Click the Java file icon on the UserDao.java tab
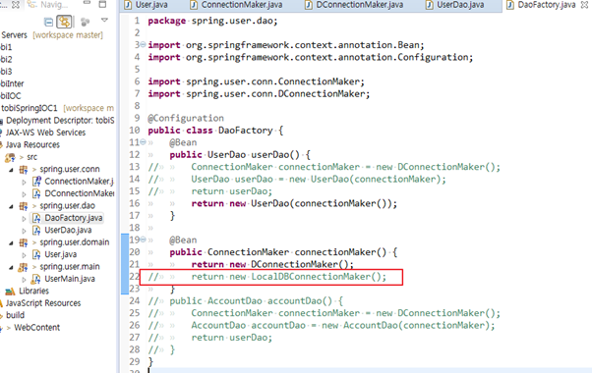The height and width of the screenshot is (373, 592). (x=430, y=5)
